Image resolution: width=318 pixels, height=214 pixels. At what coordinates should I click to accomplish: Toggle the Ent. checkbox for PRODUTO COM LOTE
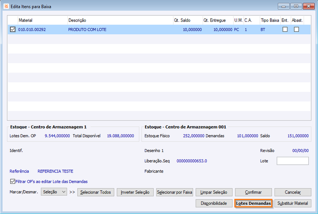point(285,29)
